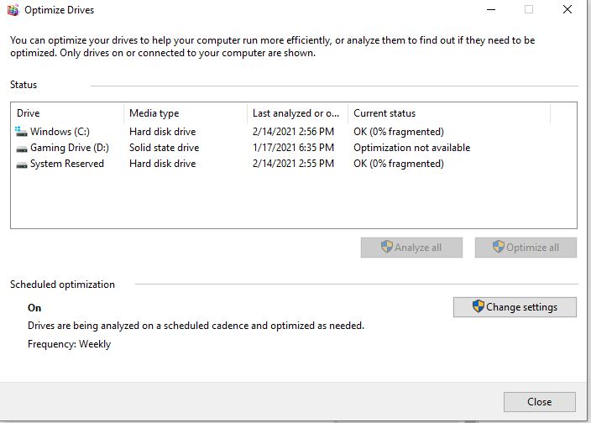Select the 'Windows (C:)' row text
The image size is (591, 423).
[60, 132]
